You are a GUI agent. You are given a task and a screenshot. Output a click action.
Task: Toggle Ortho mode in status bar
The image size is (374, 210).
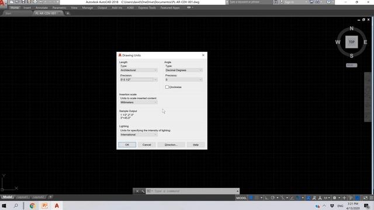pyautogui.click(x=266, y=198)
